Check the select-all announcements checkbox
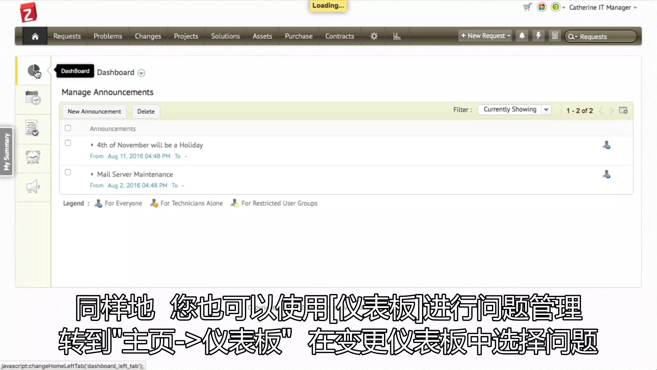Viewport: 657px width, 370px height. click(x=67, y=128)
